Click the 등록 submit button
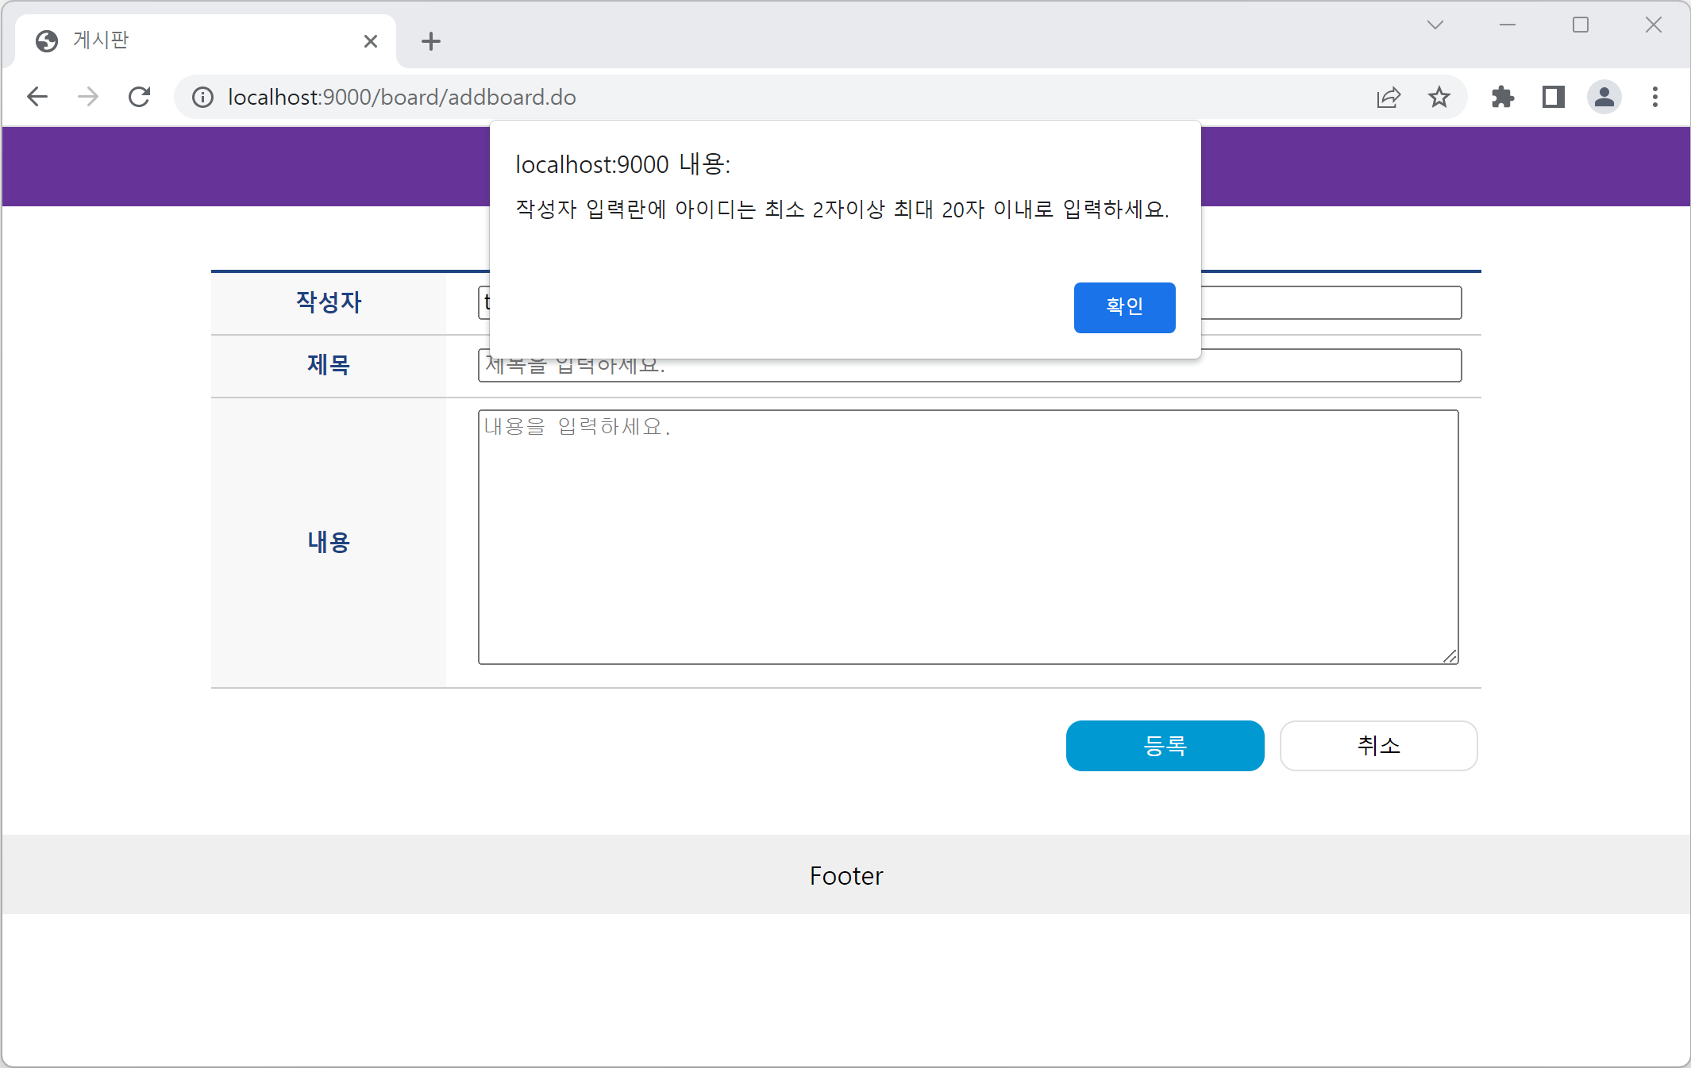 pos(1165,746)
